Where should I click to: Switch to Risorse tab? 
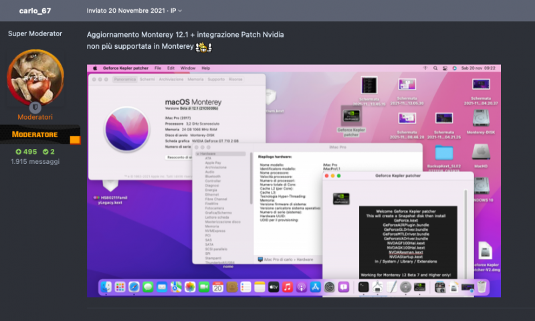[x=235, y=79]
